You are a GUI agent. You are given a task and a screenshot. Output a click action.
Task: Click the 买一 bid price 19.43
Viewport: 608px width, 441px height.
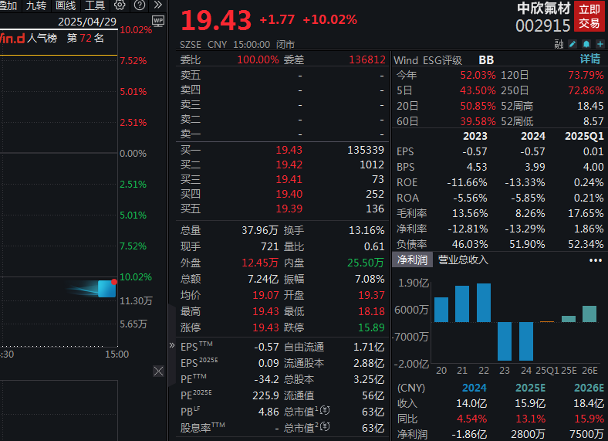click(289, 150)
